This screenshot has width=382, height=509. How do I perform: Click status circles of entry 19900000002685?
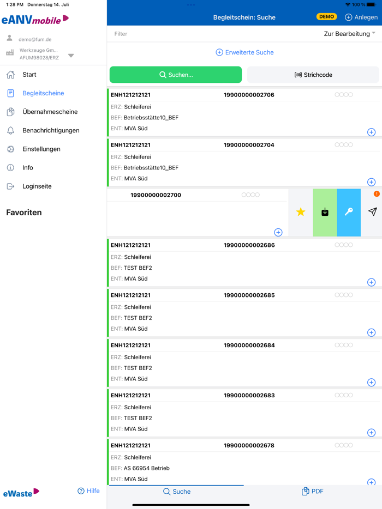[344, 295]
